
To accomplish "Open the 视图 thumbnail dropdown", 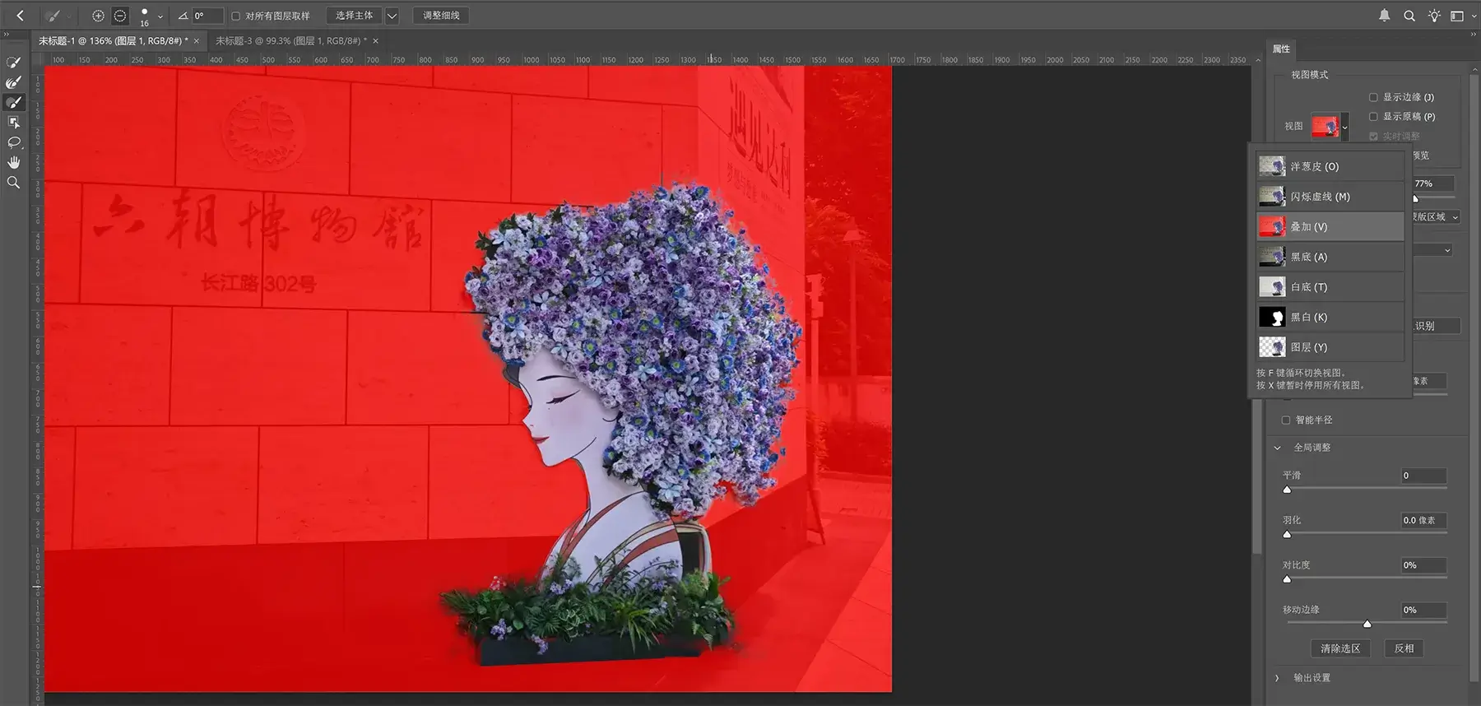I will click(1345, 128).
